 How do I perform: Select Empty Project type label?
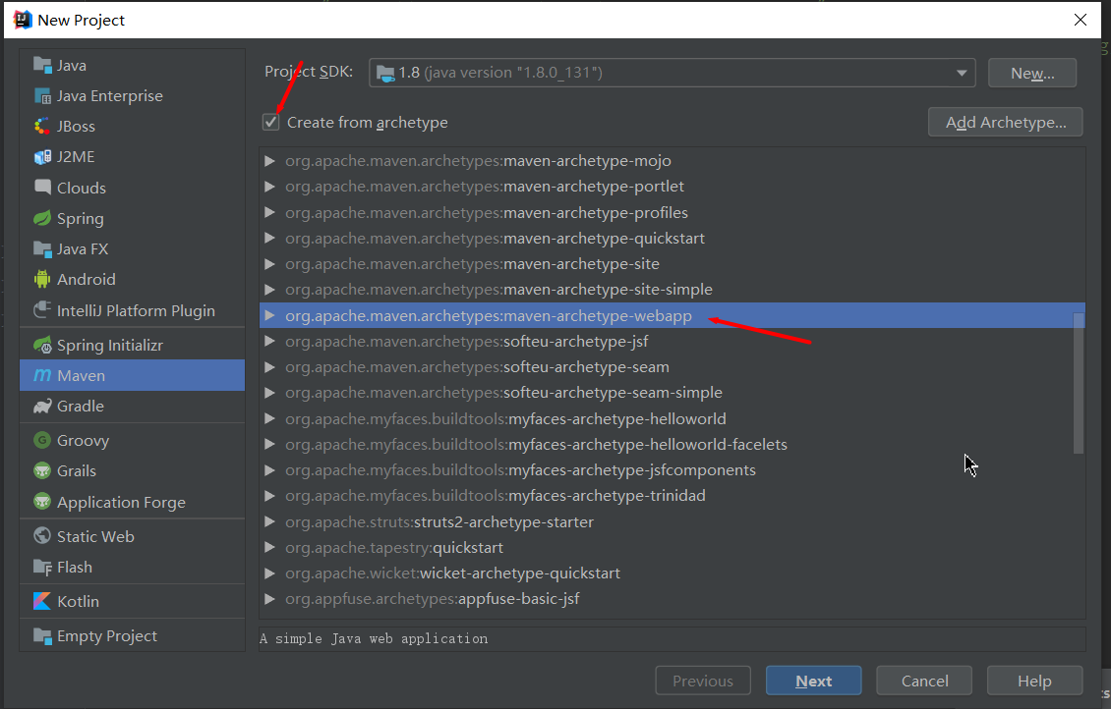pyautogui.click(x=107, y=636)
